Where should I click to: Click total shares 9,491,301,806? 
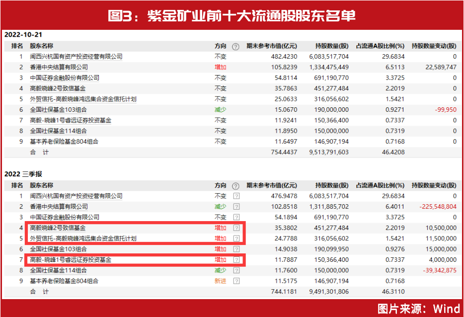(329, 292)
